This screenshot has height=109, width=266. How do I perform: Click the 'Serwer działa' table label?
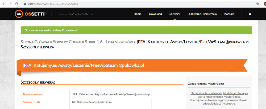coord(32,102)
